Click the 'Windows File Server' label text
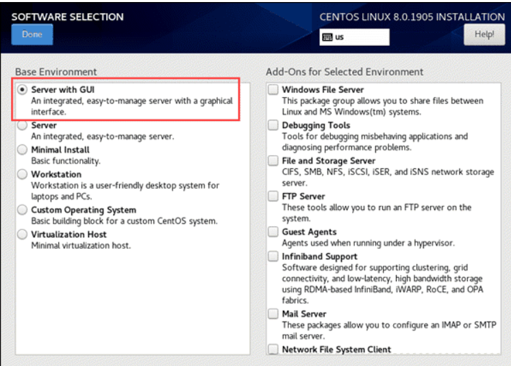 [323, 90]
